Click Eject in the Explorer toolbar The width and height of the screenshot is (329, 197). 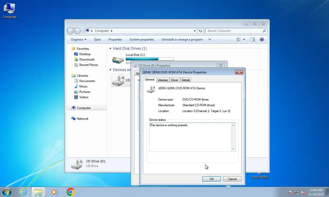click(97, 40)
